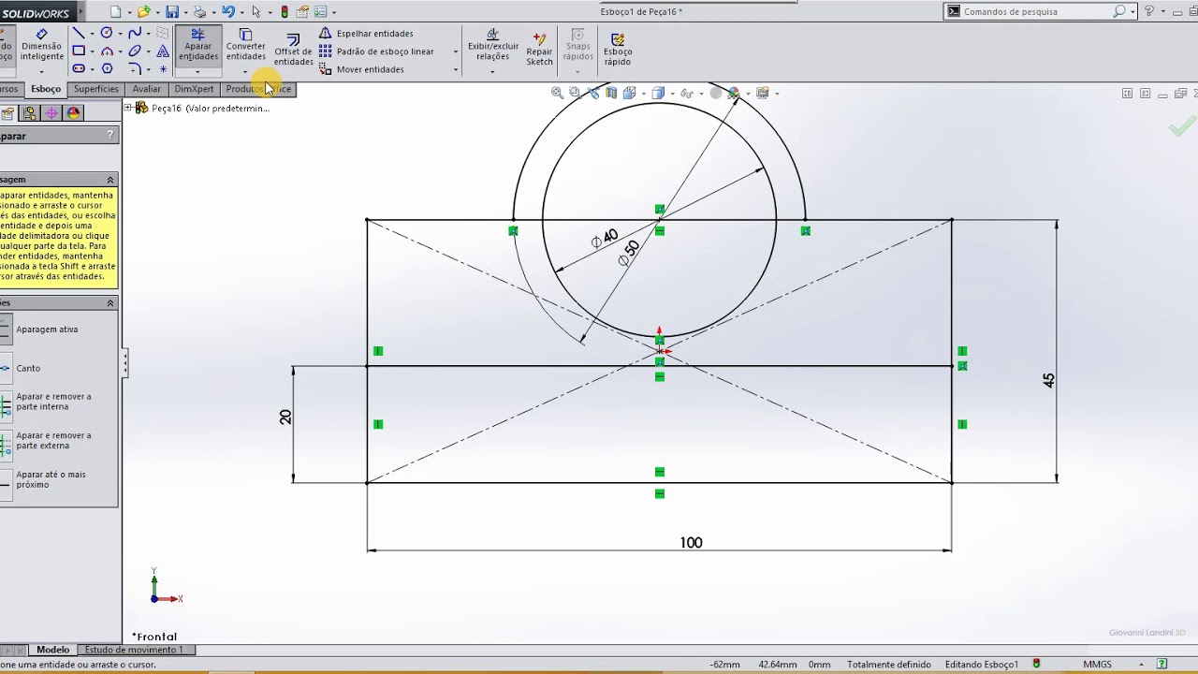Click Exibir/excluir relações tool
This screenshot has width=1198, height=674.
pos(492,45)
